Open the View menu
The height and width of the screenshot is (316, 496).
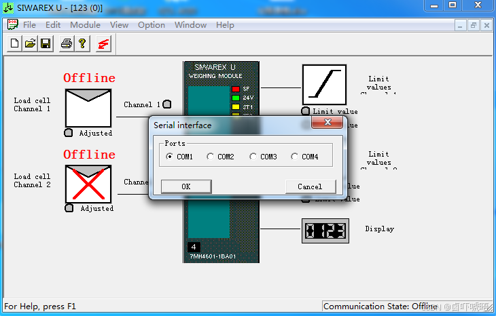pos(120,24)
